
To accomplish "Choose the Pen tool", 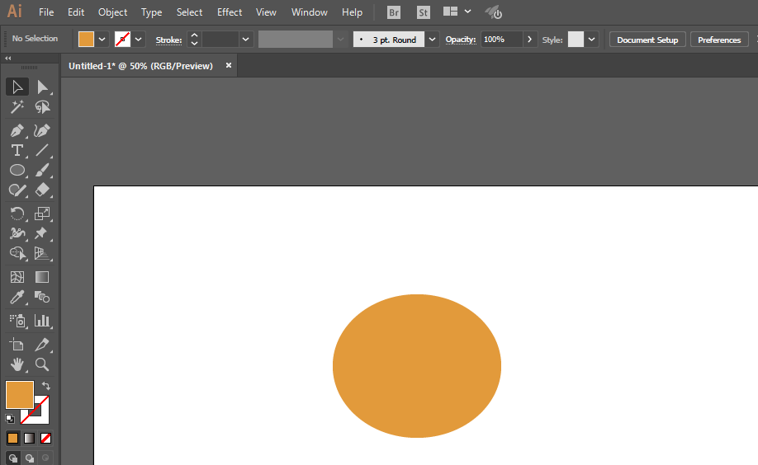I will (17, 131).
